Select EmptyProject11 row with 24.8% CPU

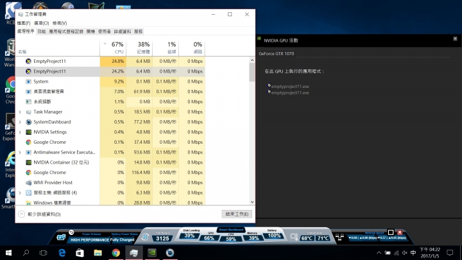pyautogui.click(x=110, y=62)
